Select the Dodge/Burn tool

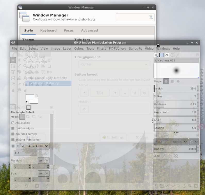(25, 90)
